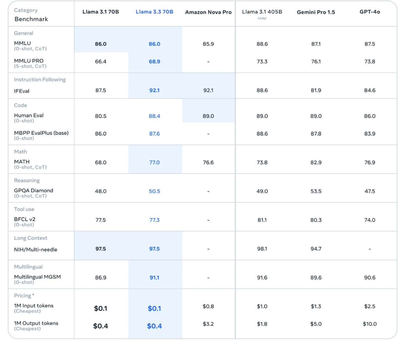Click the Llama 3.1 405B NIH score 98.1
The image size is (404, 342).
[262, 249]
